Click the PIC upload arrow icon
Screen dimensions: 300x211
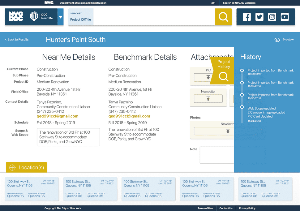208,77
